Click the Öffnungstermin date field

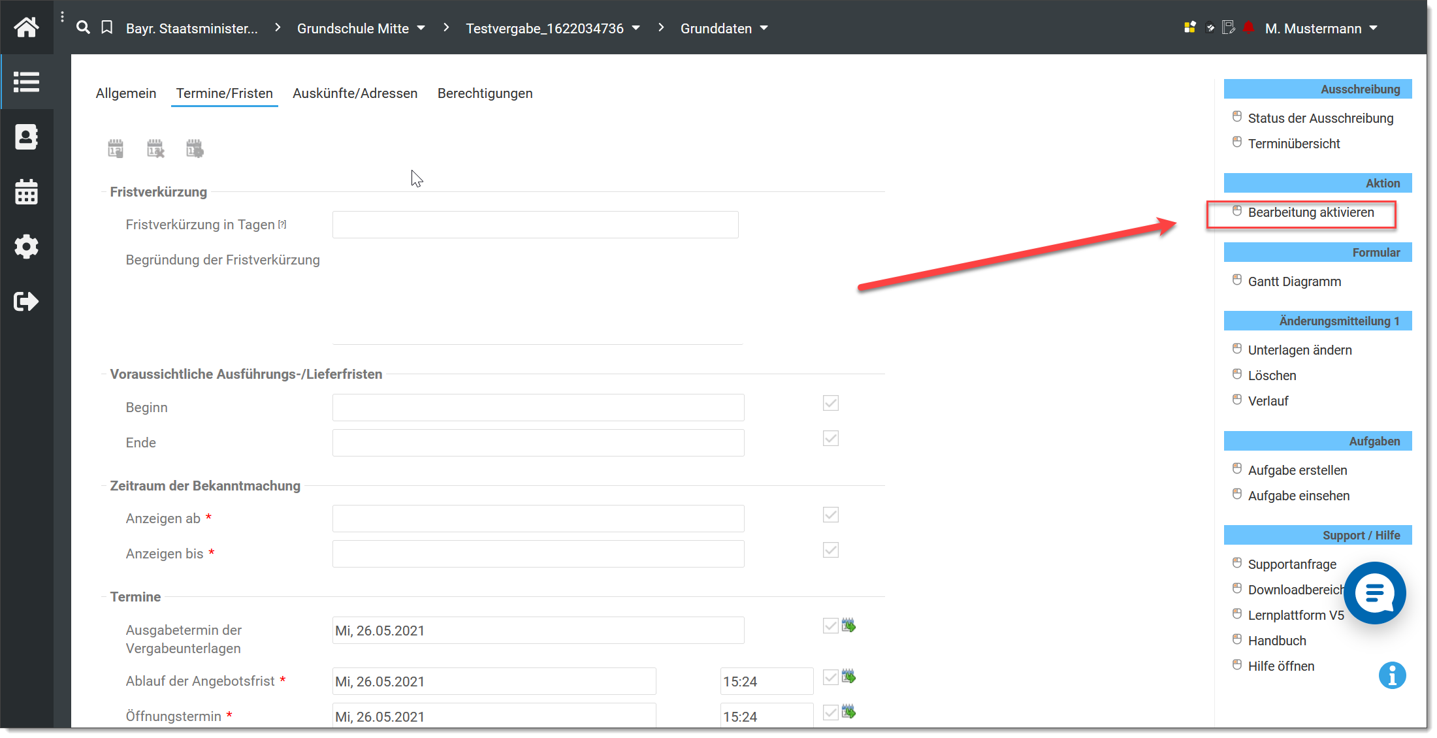(x=494, y=716)
